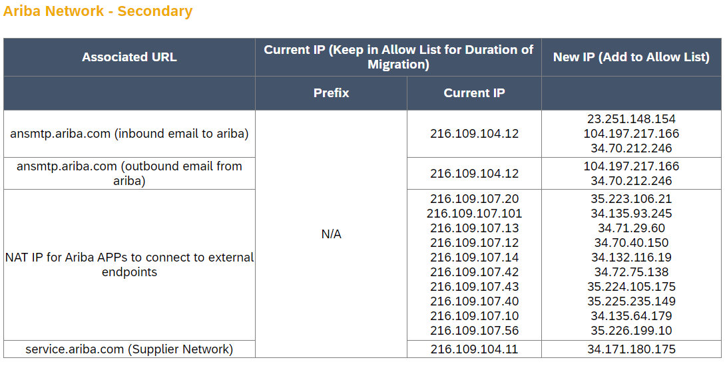Select new IP 35.223.106.21
The image size is (725, 368).
[x=631, y=199]
